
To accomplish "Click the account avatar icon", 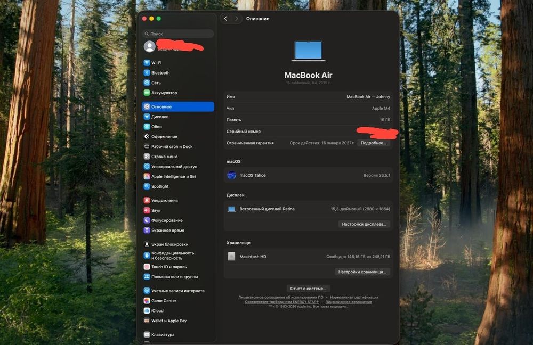I will pyautogui.click(x=150, y=46).
